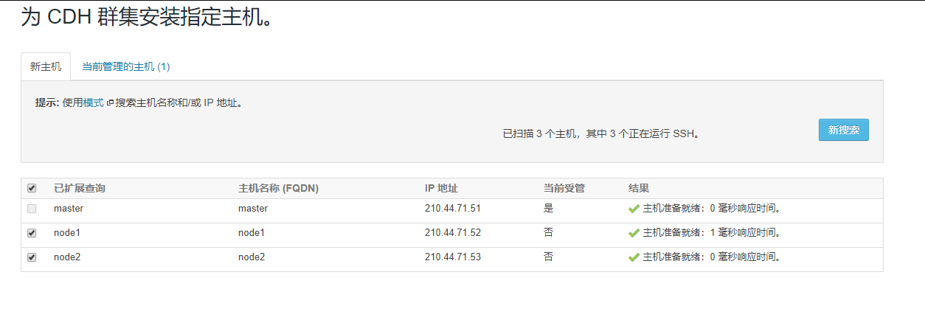Click the 结果 column header
This screenshot has height=320, width=925.
pyautogui.click(x=639, y=189)
